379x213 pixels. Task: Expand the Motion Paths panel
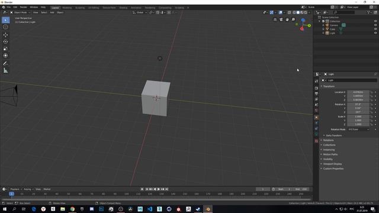[330, 154]
